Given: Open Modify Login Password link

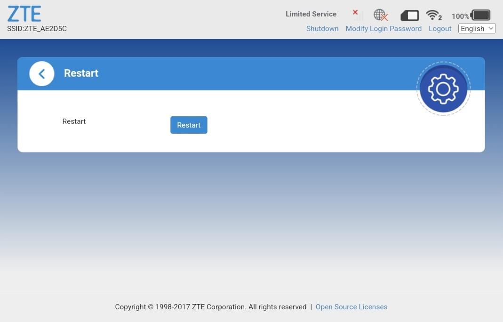Looking at the screenshot, I should pyautogui.click(x=383, y=29).
